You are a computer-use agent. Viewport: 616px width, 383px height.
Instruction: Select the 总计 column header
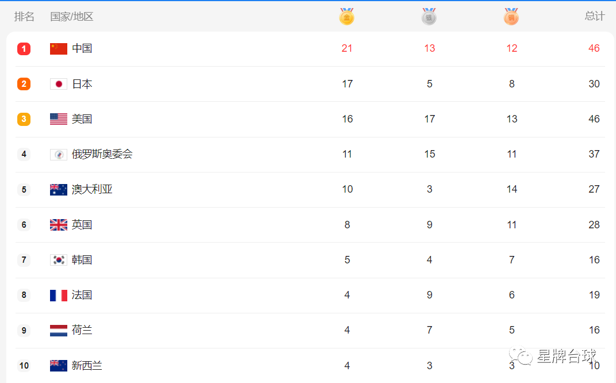pyautogui.click(x=594, y=16)
